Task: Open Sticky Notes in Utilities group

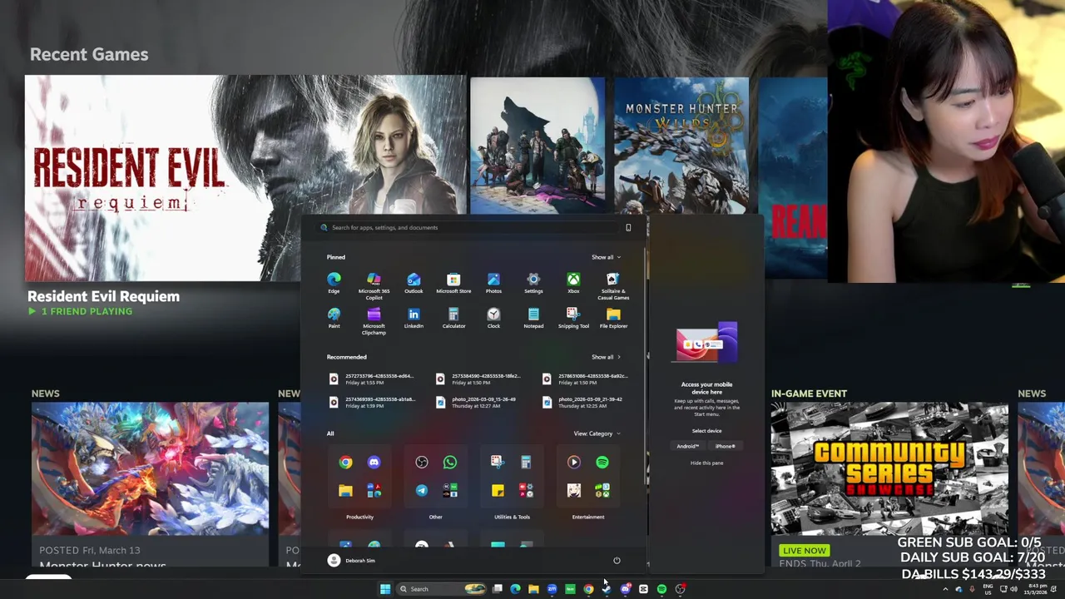Action: tap(498, 490)
